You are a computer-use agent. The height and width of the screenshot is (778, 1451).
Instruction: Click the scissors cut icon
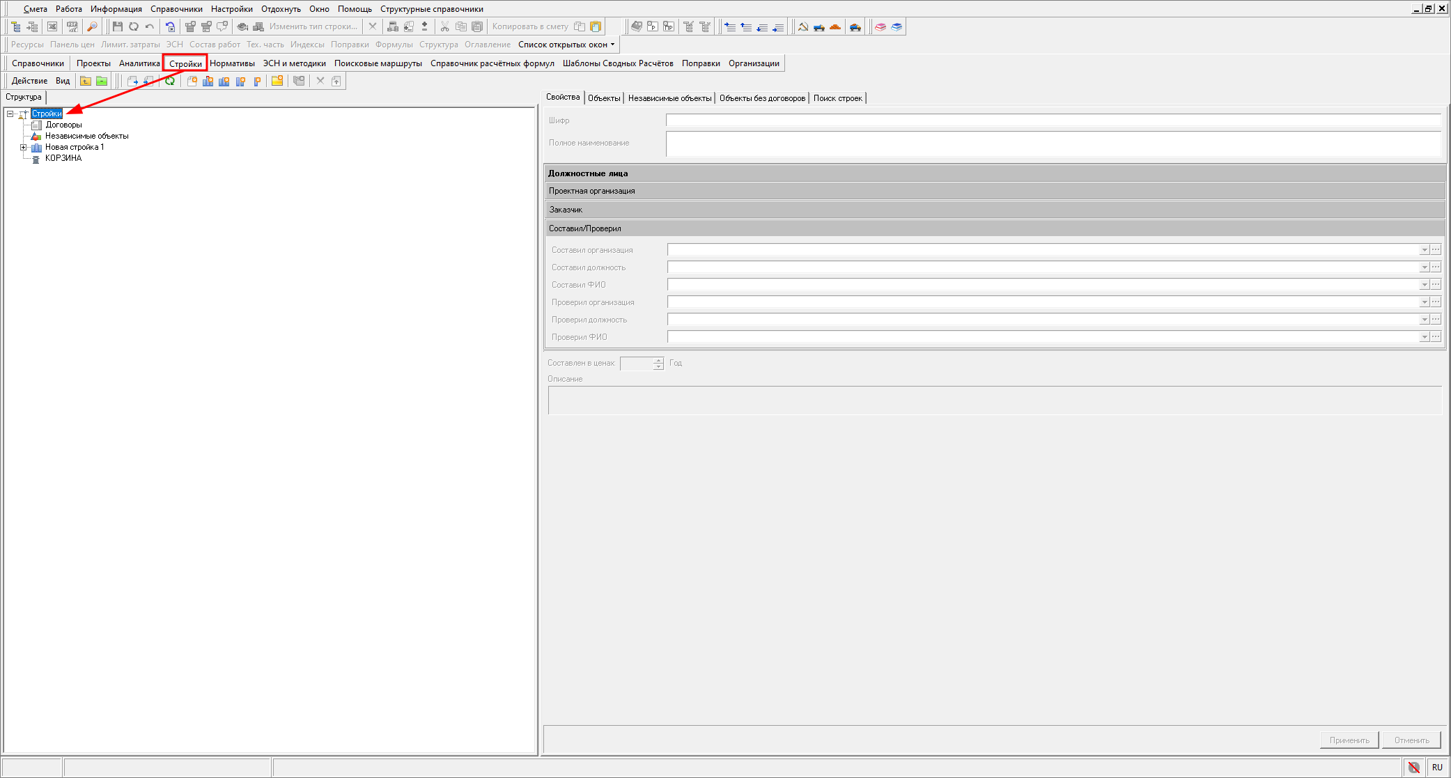[x=444, y=26]
